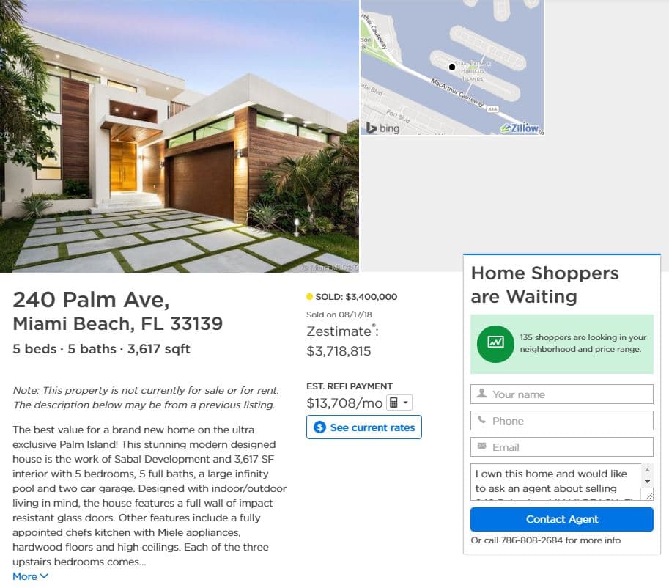Click the Zestimate link
The width and height of the screenshot is (669, 588).
tap(339, 331)
